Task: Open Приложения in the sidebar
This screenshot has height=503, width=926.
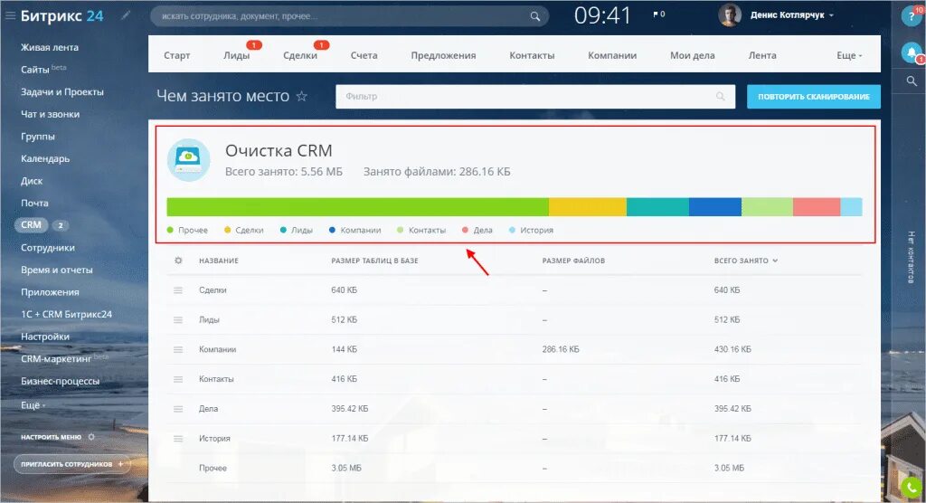Action: [50, 292]
